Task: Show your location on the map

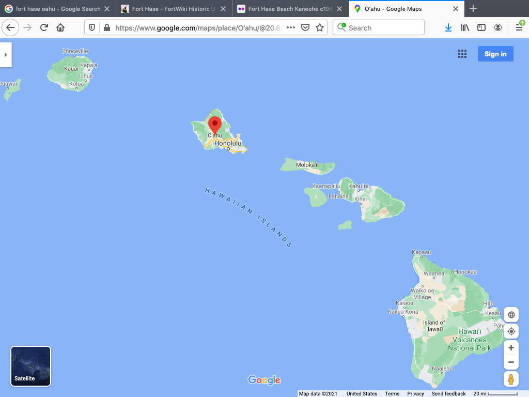Action: [x=511, y=331]
